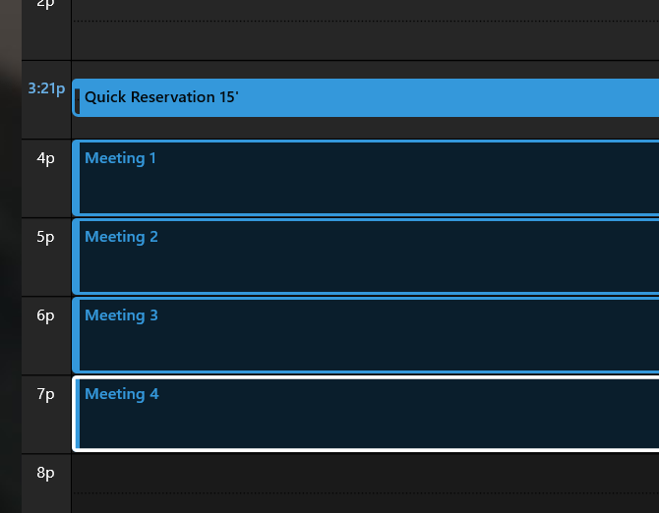Select the Meeting 3 calendar event
Screen dimensions: 659x513
tap(366, 335)
